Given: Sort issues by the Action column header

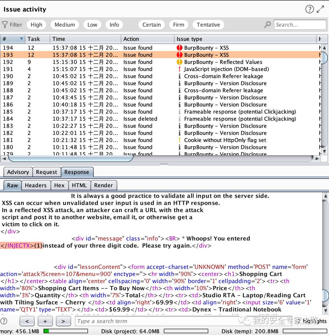Looking at the screenshot, I should [x=147, y=39].
